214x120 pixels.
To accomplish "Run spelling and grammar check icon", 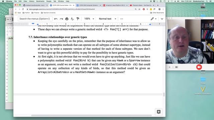I will tap(72, 19).
